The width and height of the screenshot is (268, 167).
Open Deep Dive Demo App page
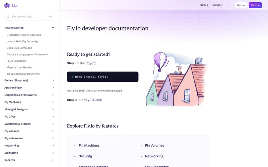click(19, 48)
